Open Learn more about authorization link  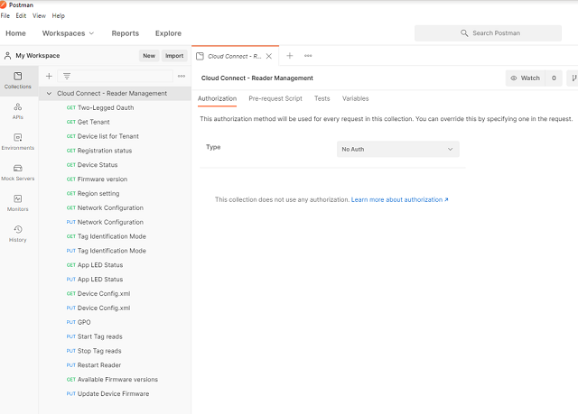399,199
